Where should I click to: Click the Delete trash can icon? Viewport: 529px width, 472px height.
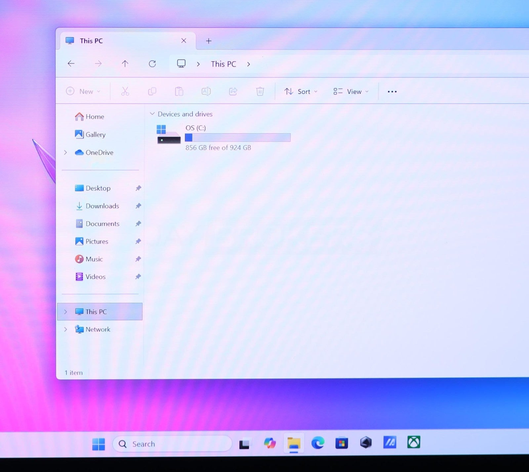coord(260,92)
